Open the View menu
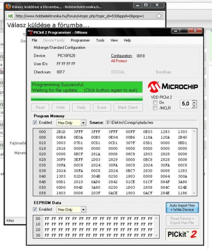Screen dimensions: 212x249 (x=114, y=40)
